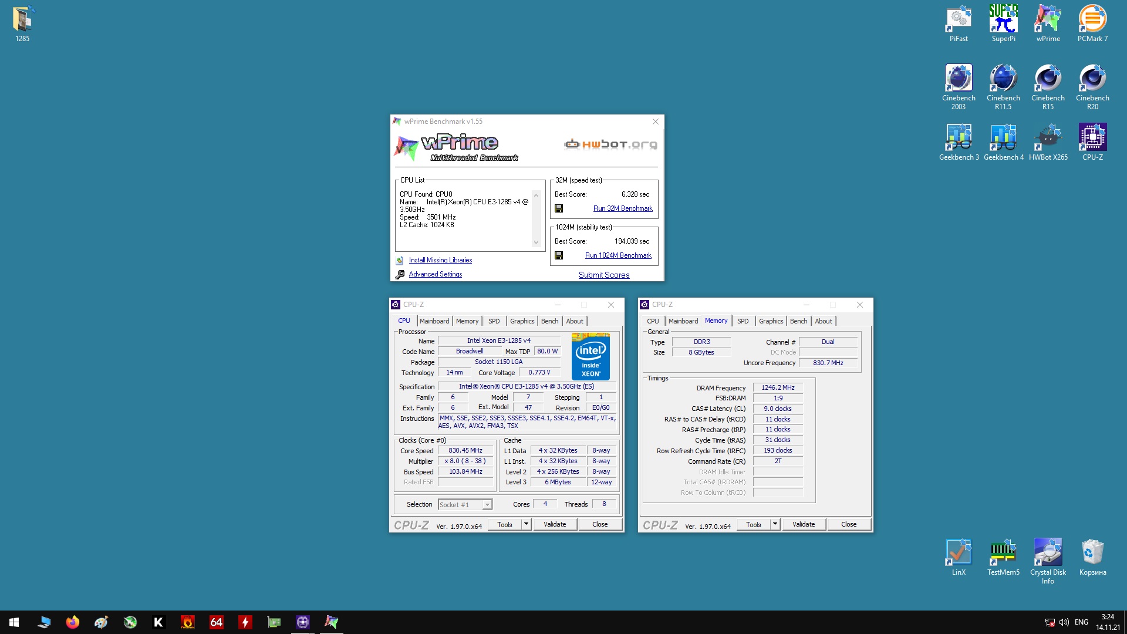Open Crystal Disk Info shortcut
The image size is (1127, 634).
coord(1048,561)
